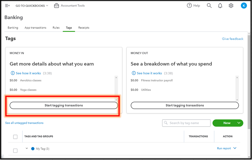The height and width of the screenshot is (160, 252).
Task: Tick the checkbox next to My Tag
Action: point(15,150)
